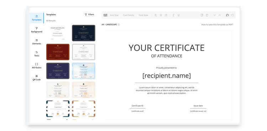Open the Font Family dropdown
267x131 pixels.
pos(129,15)
